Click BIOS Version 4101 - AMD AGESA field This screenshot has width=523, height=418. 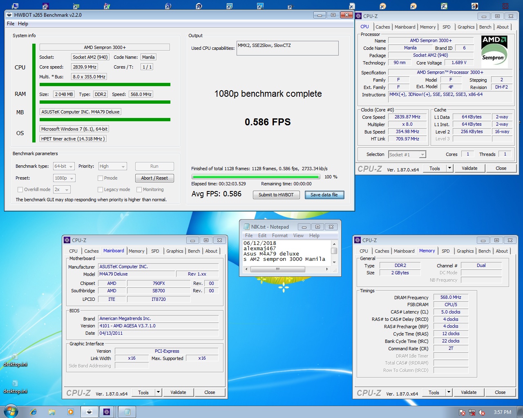(158, 326)
